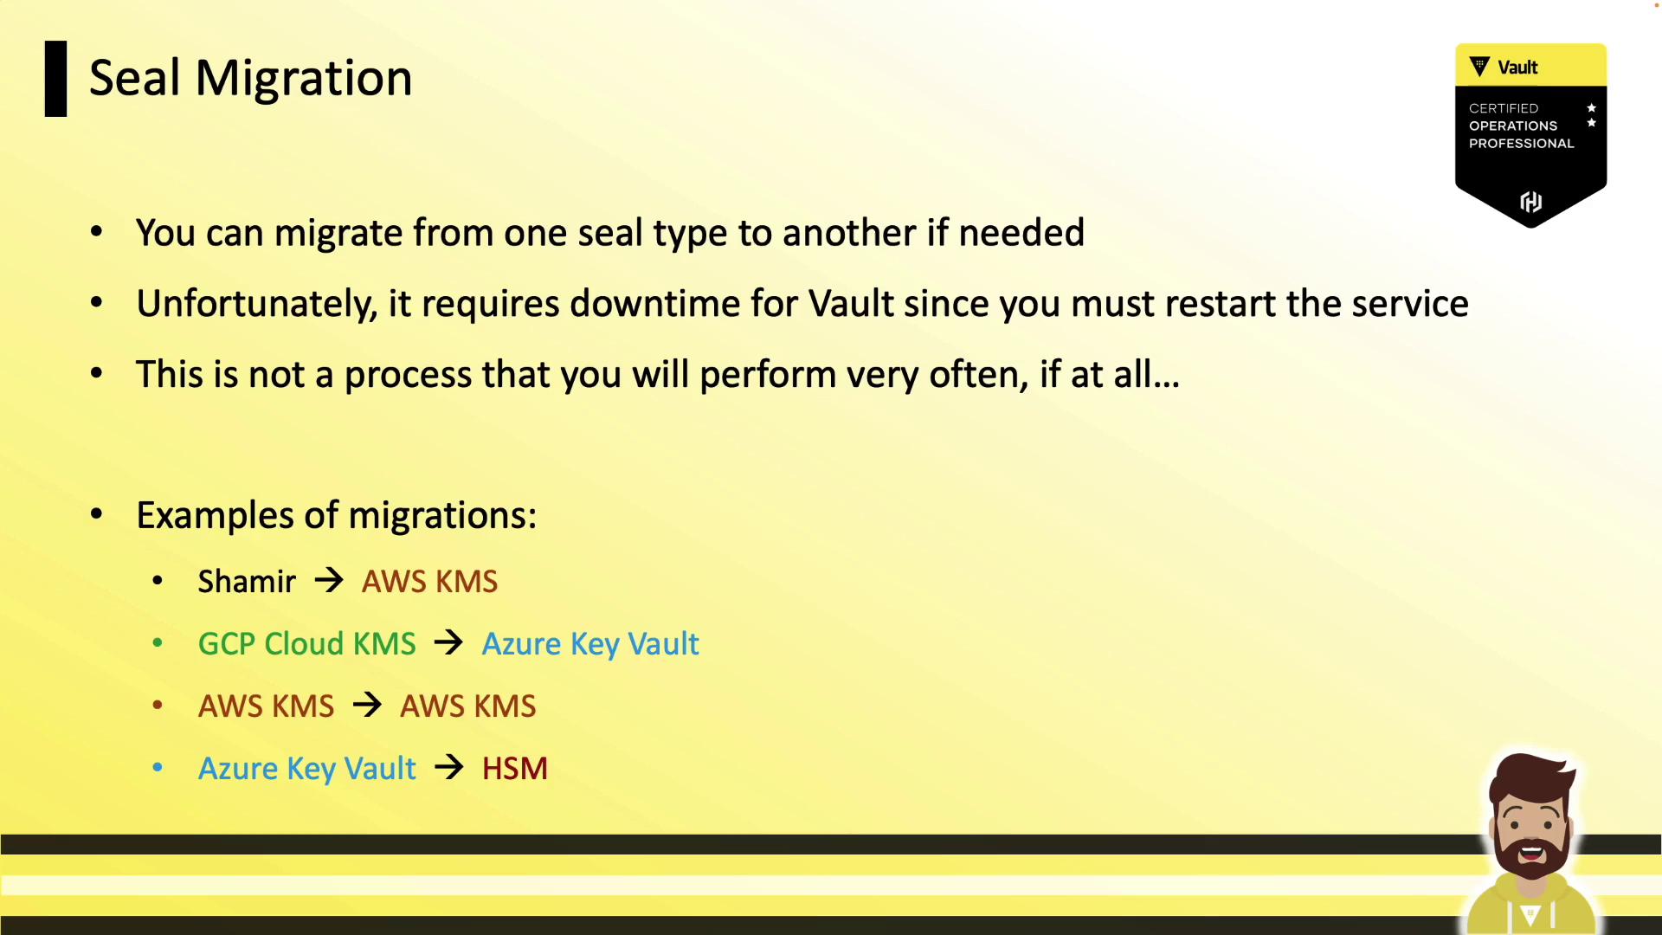Click the red HSM text

tap(514, 769)
